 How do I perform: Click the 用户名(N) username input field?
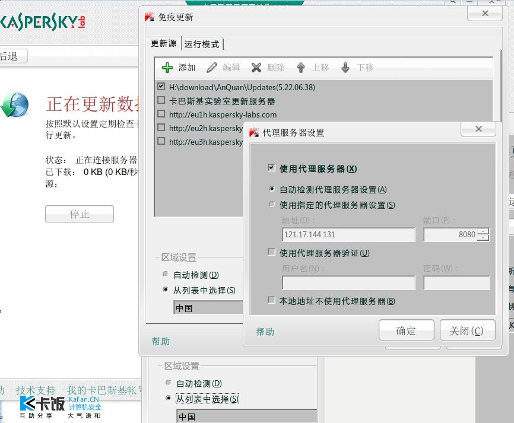click(348, 283)
